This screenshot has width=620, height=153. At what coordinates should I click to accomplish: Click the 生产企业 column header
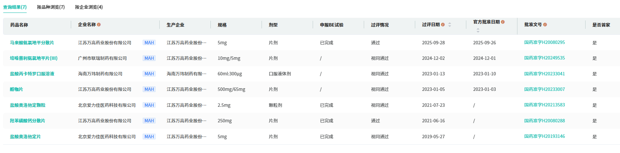coord(175,25)
